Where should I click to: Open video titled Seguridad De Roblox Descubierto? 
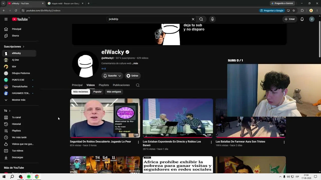[100, 141]
